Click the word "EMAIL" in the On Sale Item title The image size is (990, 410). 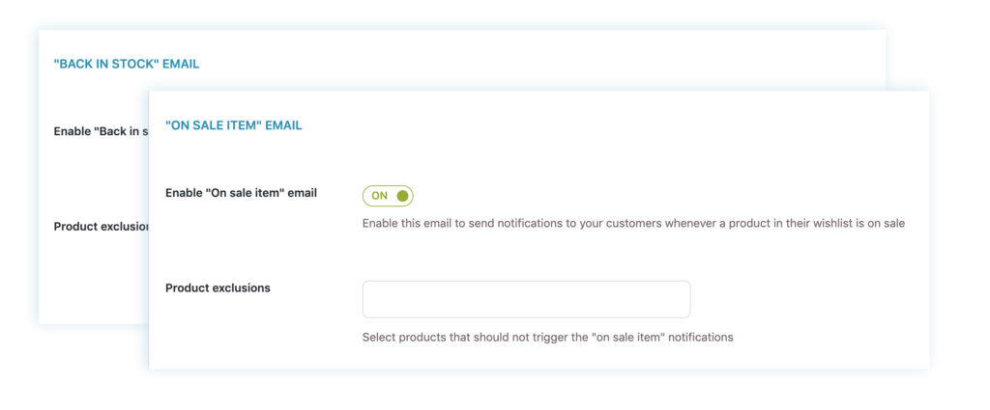(283, 125)
